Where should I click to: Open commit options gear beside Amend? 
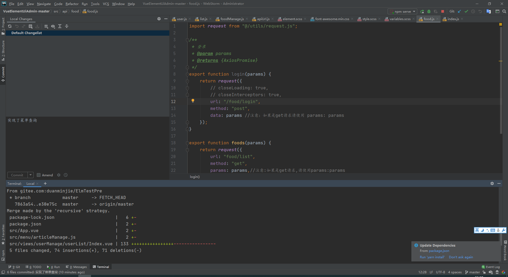pyautogui.click(x=59, y=175)
